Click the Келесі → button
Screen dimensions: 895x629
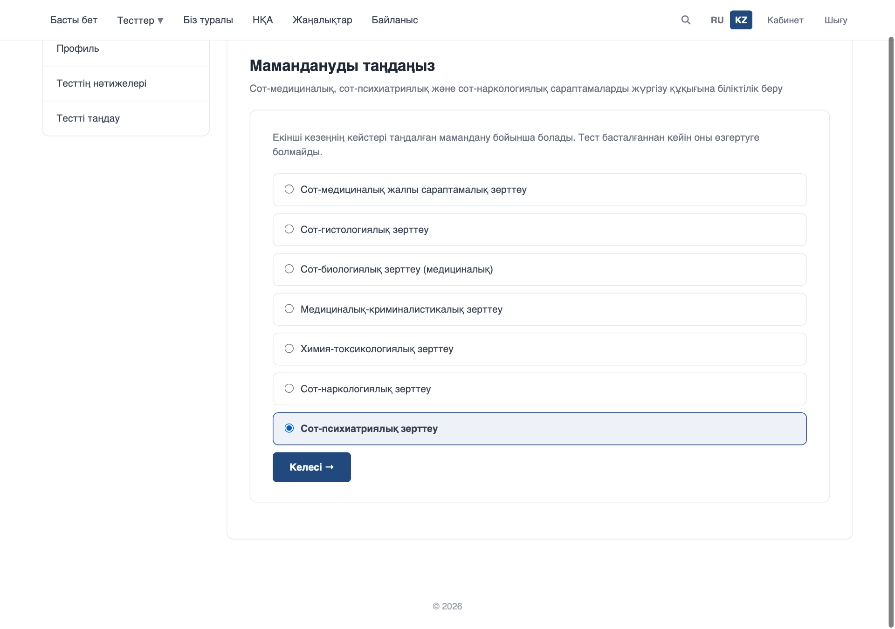click(x=311, y=467)
